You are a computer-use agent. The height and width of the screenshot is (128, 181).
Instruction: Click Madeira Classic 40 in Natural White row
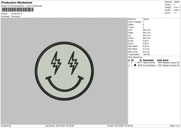click(x=171, y=63)
